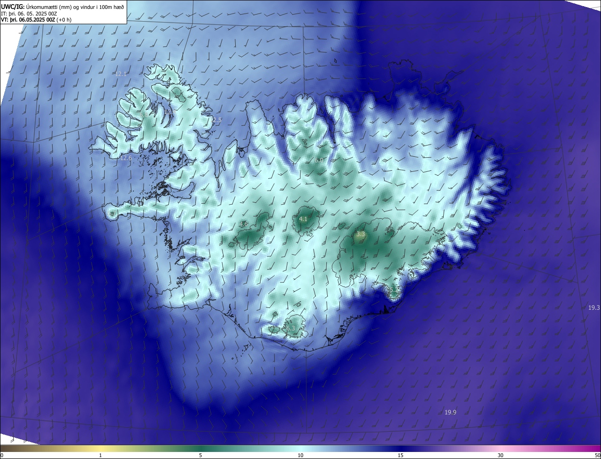This screenshot has height=459, width=601.
Task: Click the 1 tick label on color scale
Action: (100, 455)
